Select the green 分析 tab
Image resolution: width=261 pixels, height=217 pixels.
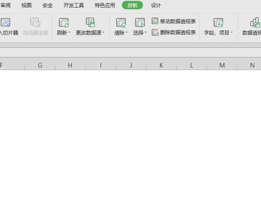point(132,5)
